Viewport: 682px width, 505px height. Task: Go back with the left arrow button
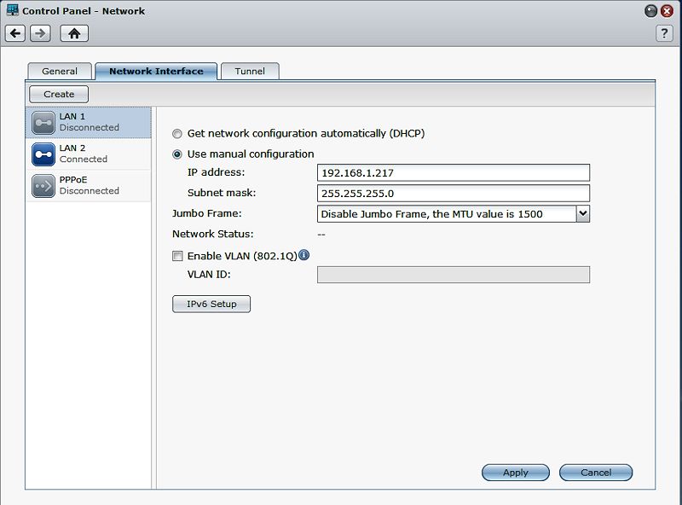(x=15, y=33)
